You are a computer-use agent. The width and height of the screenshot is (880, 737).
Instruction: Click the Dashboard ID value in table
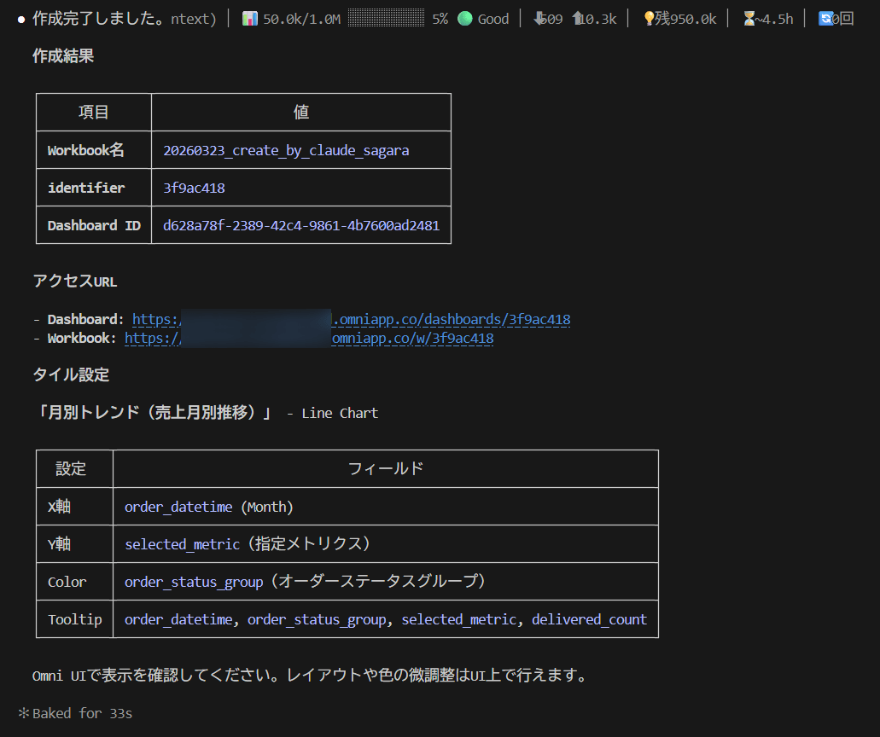tap(301, 226)
